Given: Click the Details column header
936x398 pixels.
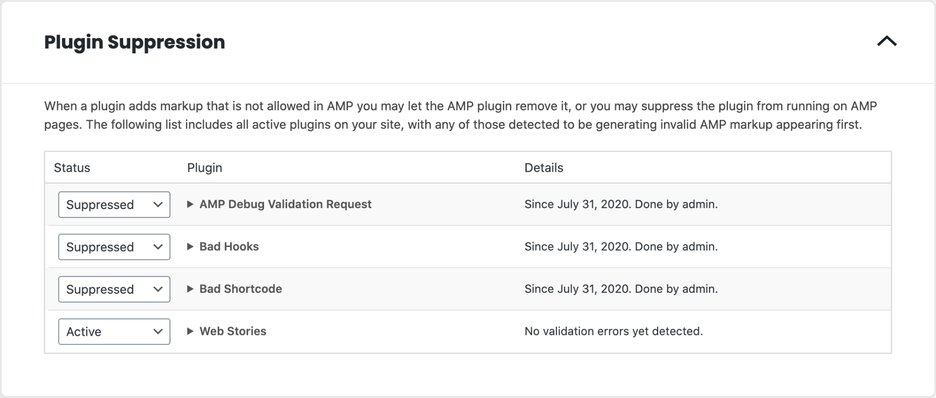Looking at the screenshot, I should point(544,168).
